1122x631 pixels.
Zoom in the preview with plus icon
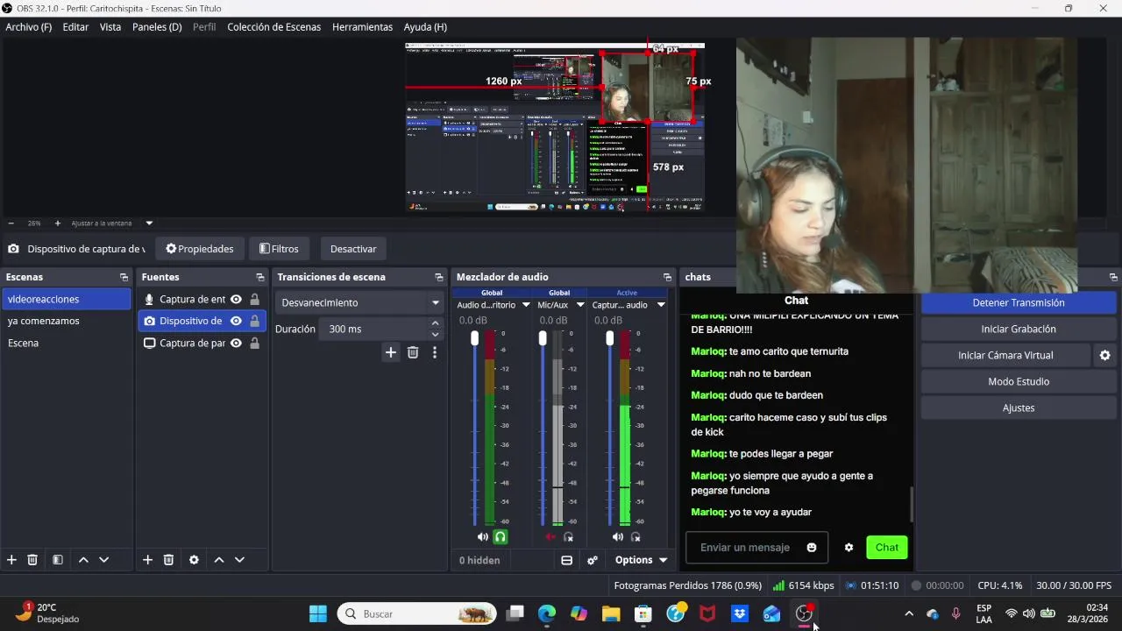pos(58,223)
